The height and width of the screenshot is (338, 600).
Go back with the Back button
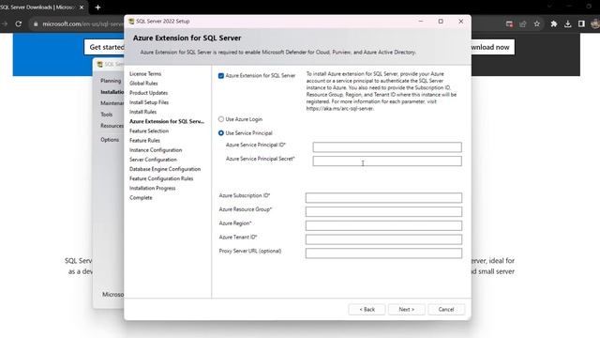367,309
